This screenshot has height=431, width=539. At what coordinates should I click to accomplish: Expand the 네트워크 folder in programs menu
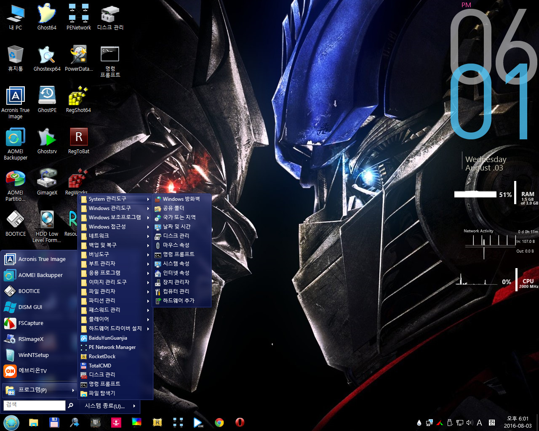click(116, 236)
